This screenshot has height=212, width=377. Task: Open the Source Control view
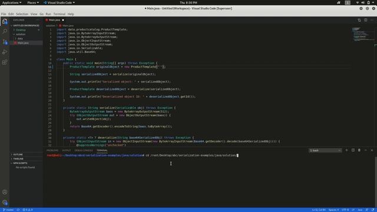(5, 42)
